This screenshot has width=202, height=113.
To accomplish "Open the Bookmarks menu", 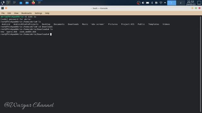I will [27, 13].
